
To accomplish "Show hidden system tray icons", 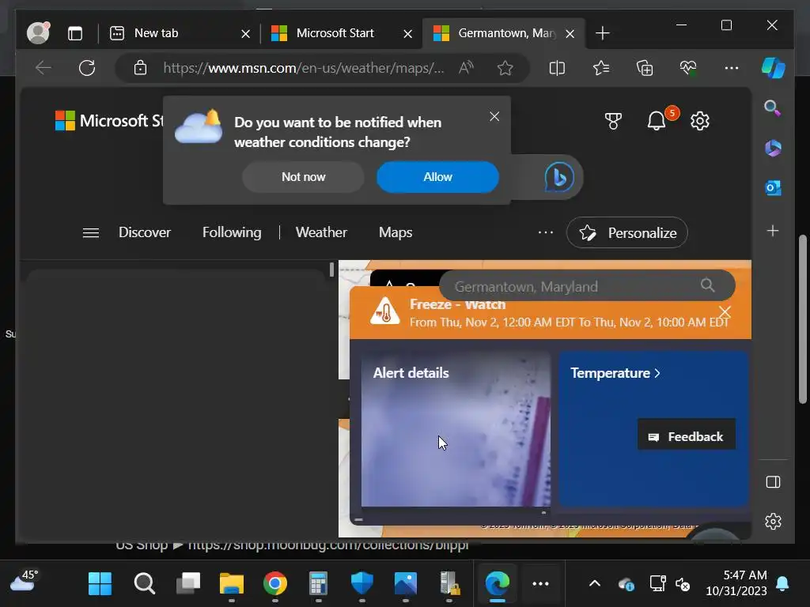I will point(595,584).
